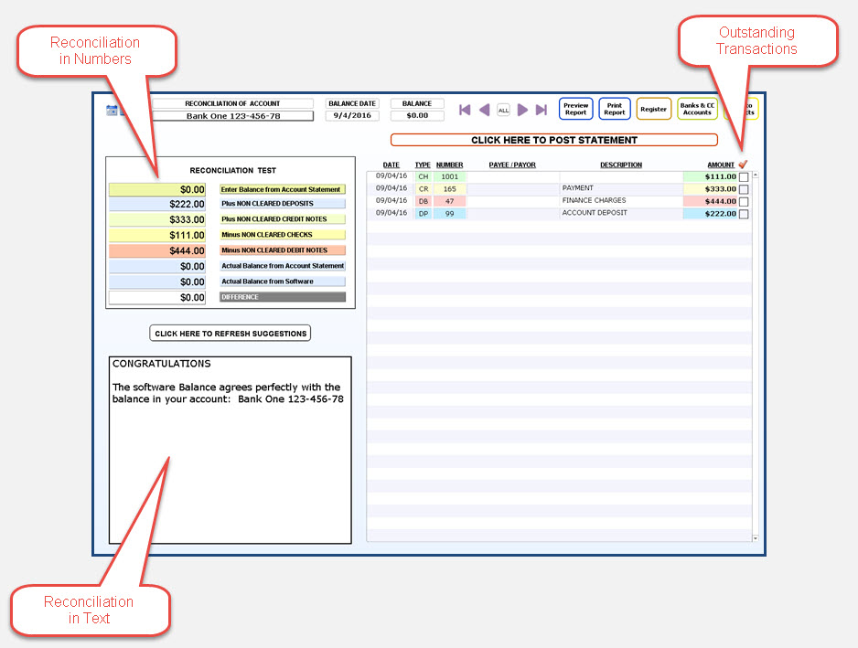
Task: Check the box for $111.00 check
Action: pos(744,177)
